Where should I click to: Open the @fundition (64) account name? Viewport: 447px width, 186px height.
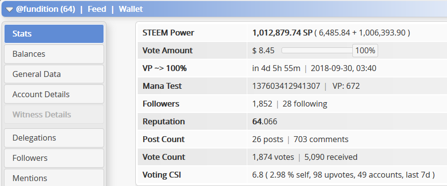[x=45, y=9]
